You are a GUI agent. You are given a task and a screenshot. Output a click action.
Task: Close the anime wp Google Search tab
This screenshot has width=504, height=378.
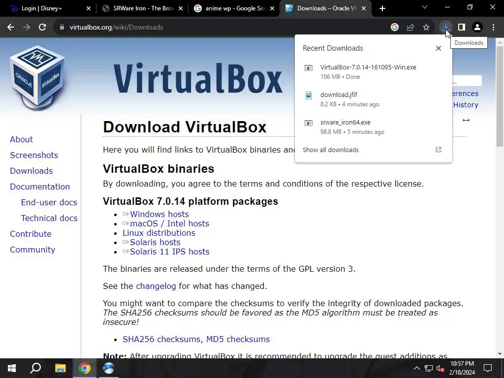(x=272, y=8)
